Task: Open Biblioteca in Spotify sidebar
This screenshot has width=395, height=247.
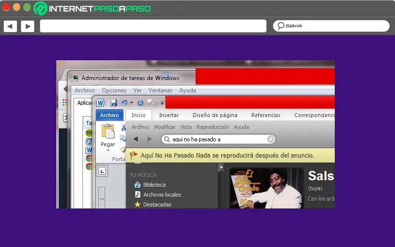Action: coord(154,185)
